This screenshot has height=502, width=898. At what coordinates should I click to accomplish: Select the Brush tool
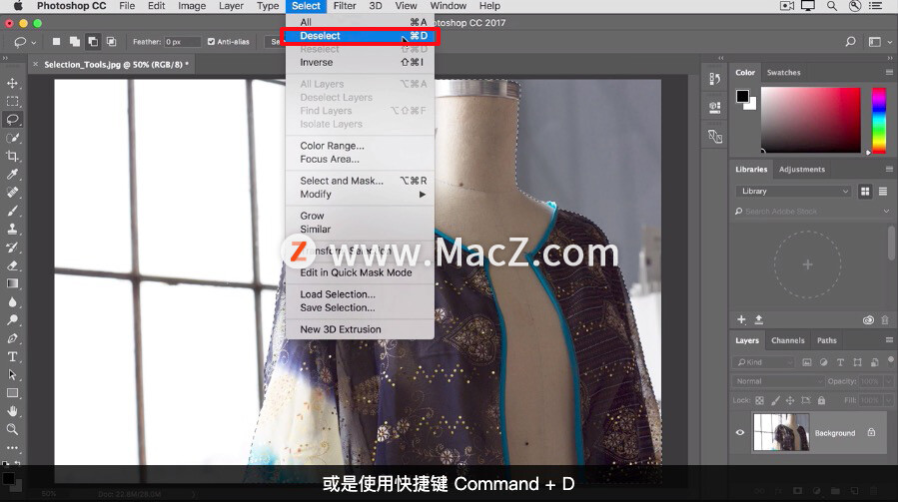point(12,211)
